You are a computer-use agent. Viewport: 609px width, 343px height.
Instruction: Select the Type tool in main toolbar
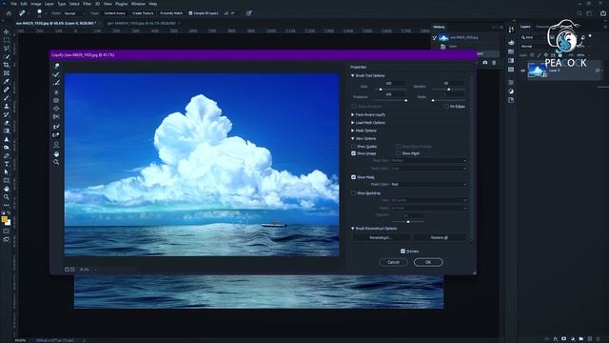(7, 164)
